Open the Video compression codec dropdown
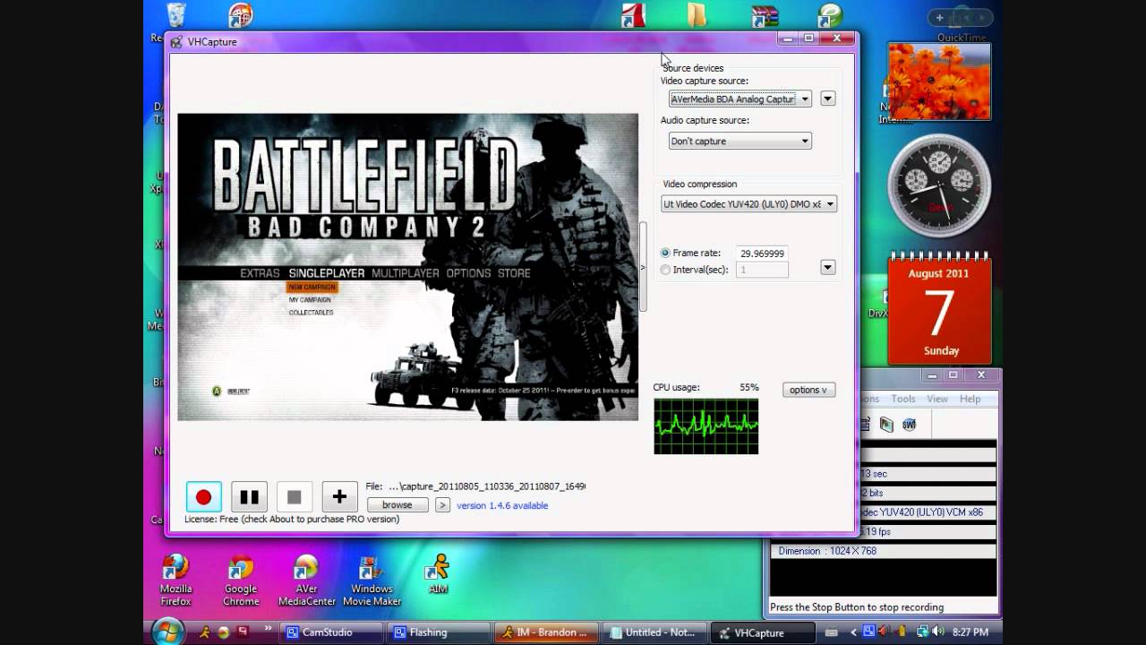The height and width of the screenshot is (645, 1146). (749, 204)
